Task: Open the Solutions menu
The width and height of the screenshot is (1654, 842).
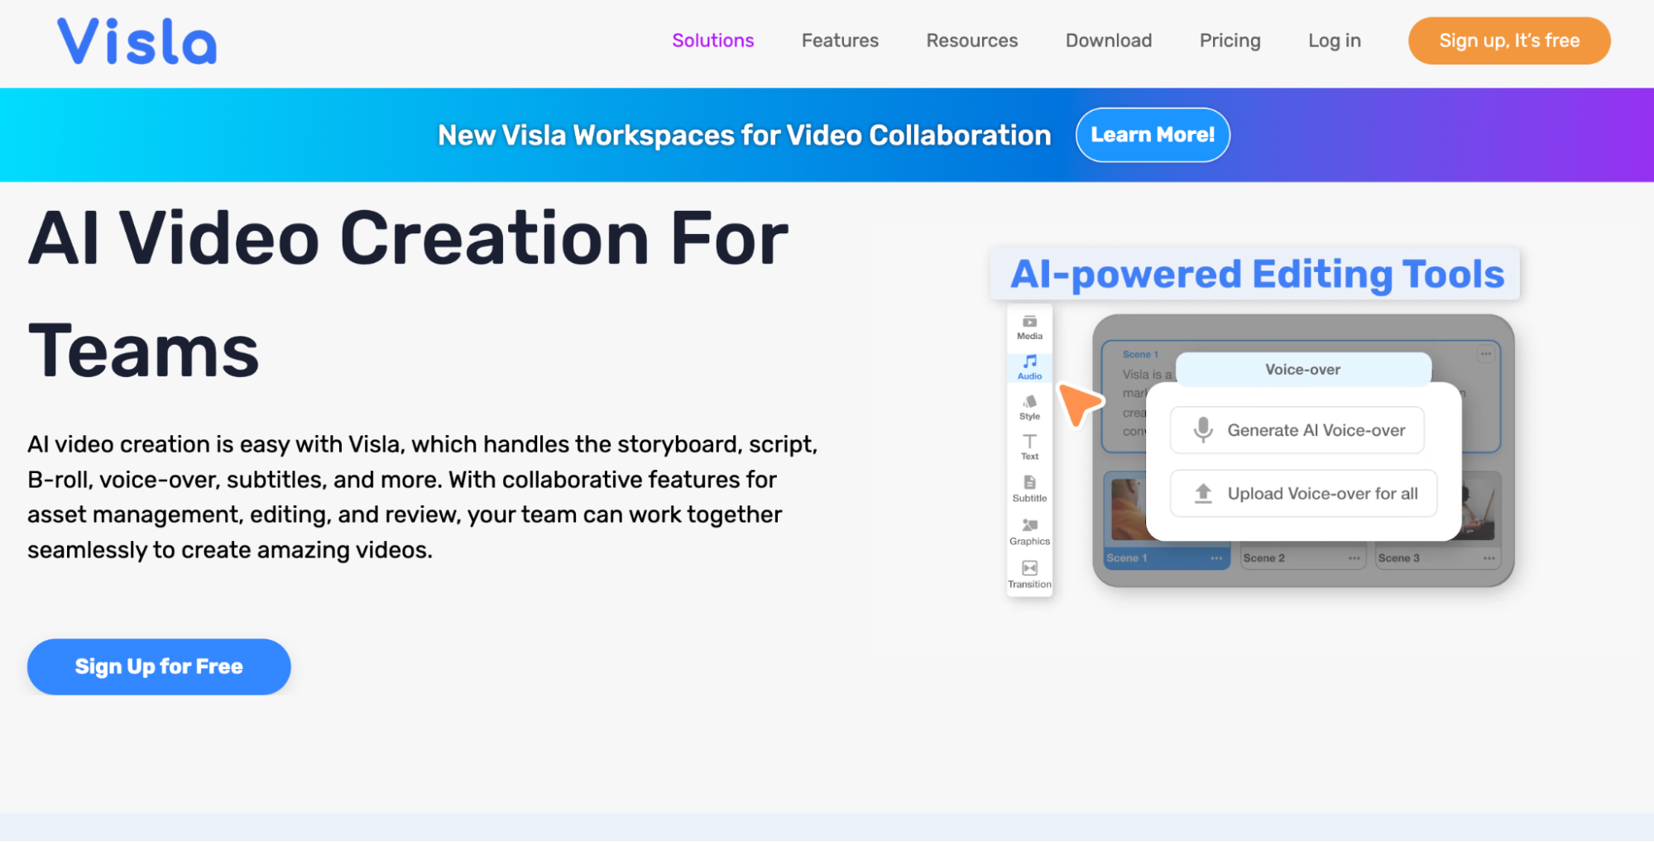Action: pyautogui.click(x=713, y=41)
